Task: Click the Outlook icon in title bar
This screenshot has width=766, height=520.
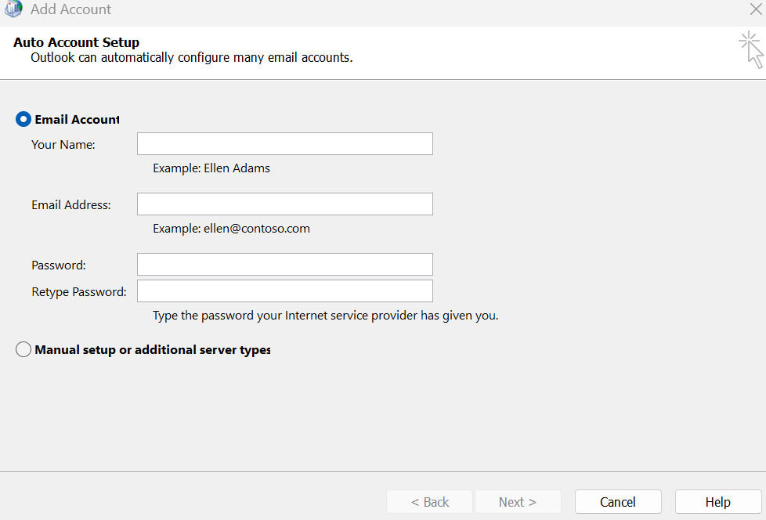Action: (x=13, y=9)
